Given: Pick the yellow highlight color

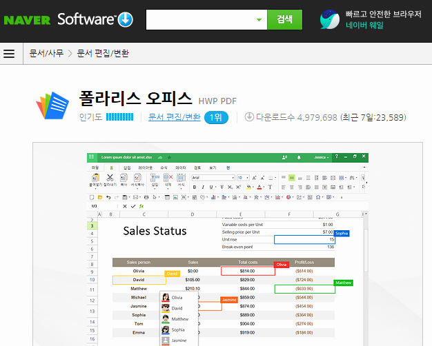Looking at the screenshot, I should click(249, 187).
